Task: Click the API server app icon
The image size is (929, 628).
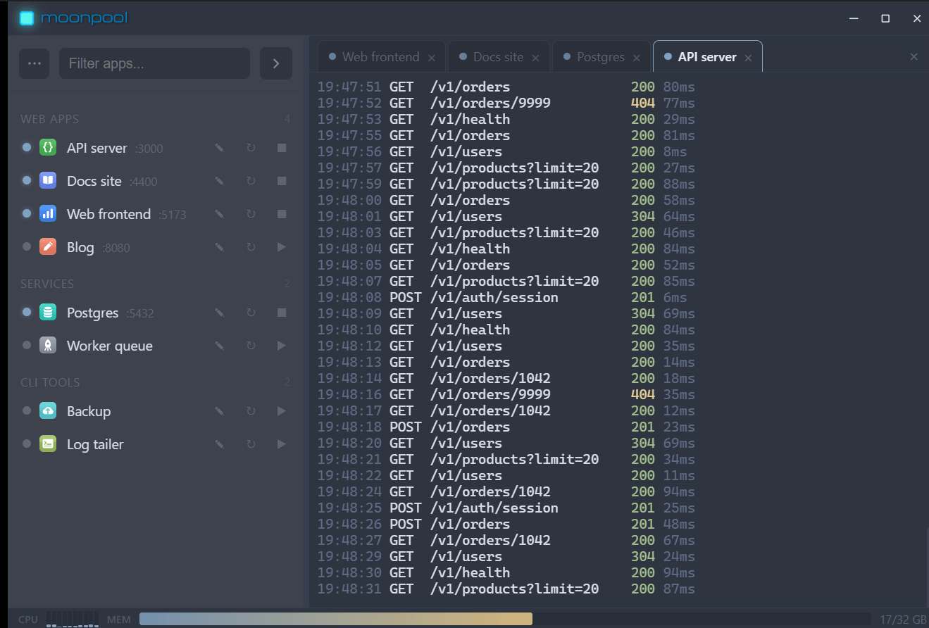Action: [48, 148]
